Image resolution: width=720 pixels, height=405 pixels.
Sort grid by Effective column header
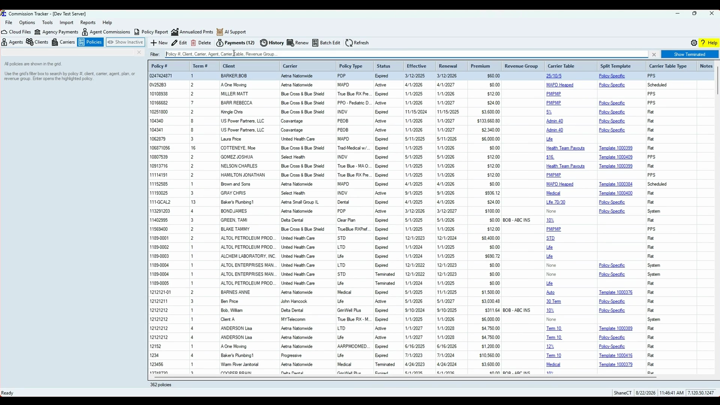point(419,66)
